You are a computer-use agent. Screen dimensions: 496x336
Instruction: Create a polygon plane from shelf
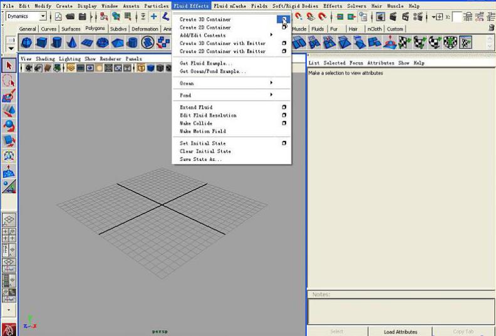[x=87, y=43]
